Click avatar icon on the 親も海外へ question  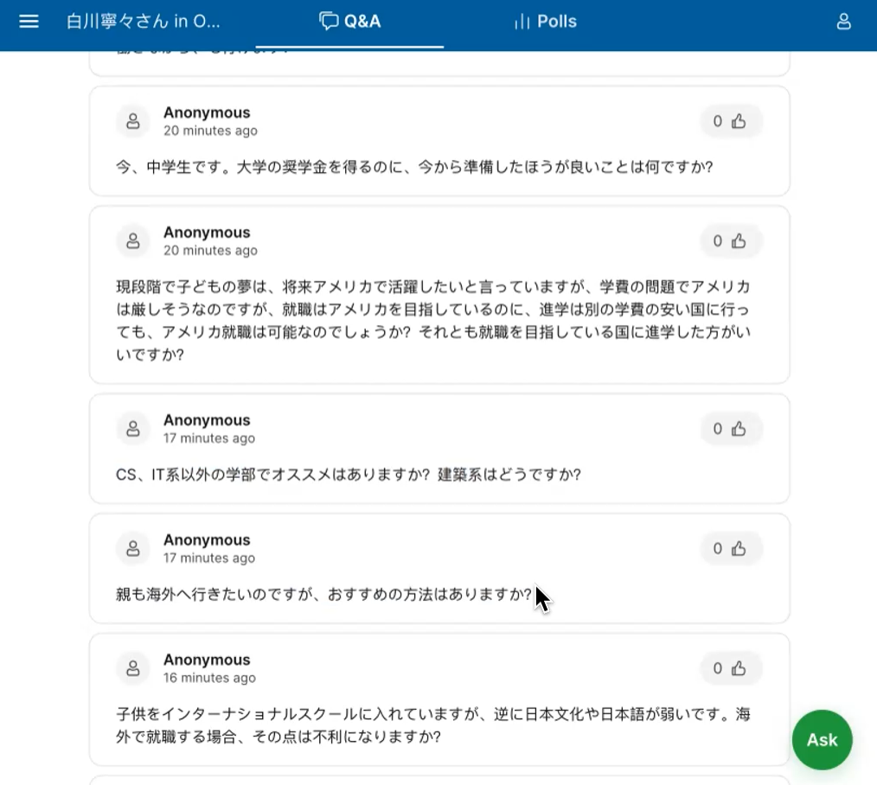pos(133,548)
